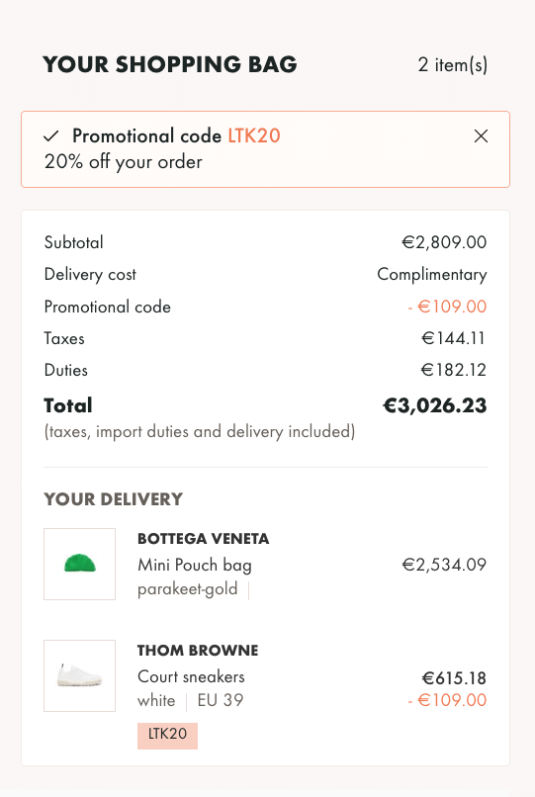Click the BOTTEGA VENETA brand name
The image size is (535, 797).
click(x=203, y=539)
